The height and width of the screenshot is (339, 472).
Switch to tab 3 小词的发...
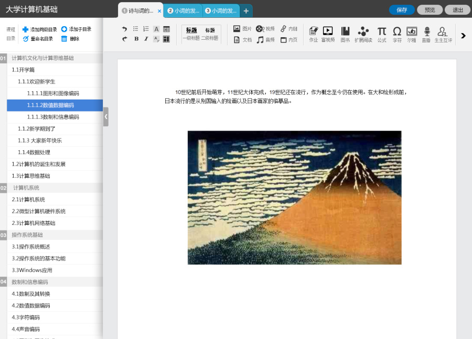pyautogui.click(x=221, y=11)
